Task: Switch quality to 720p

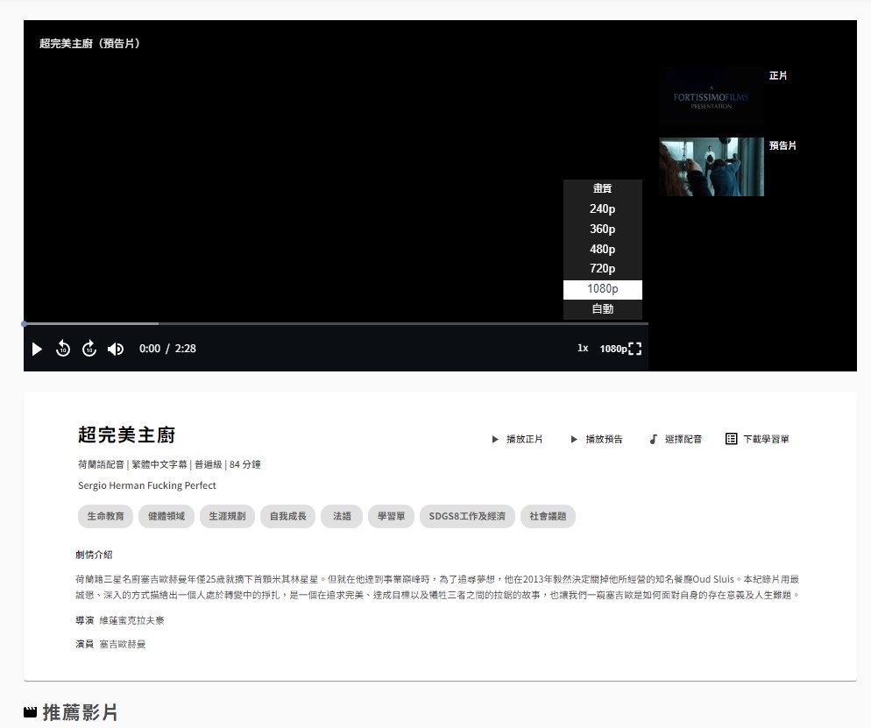Action: pos(603,269)
